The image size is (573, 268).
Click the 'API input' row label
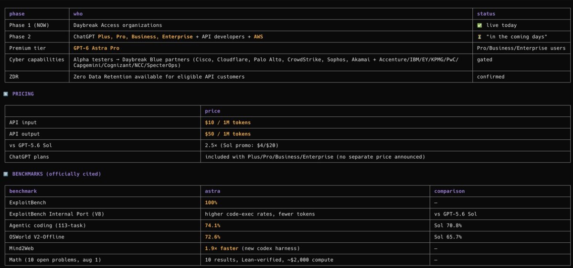click(x=22, y=123)
